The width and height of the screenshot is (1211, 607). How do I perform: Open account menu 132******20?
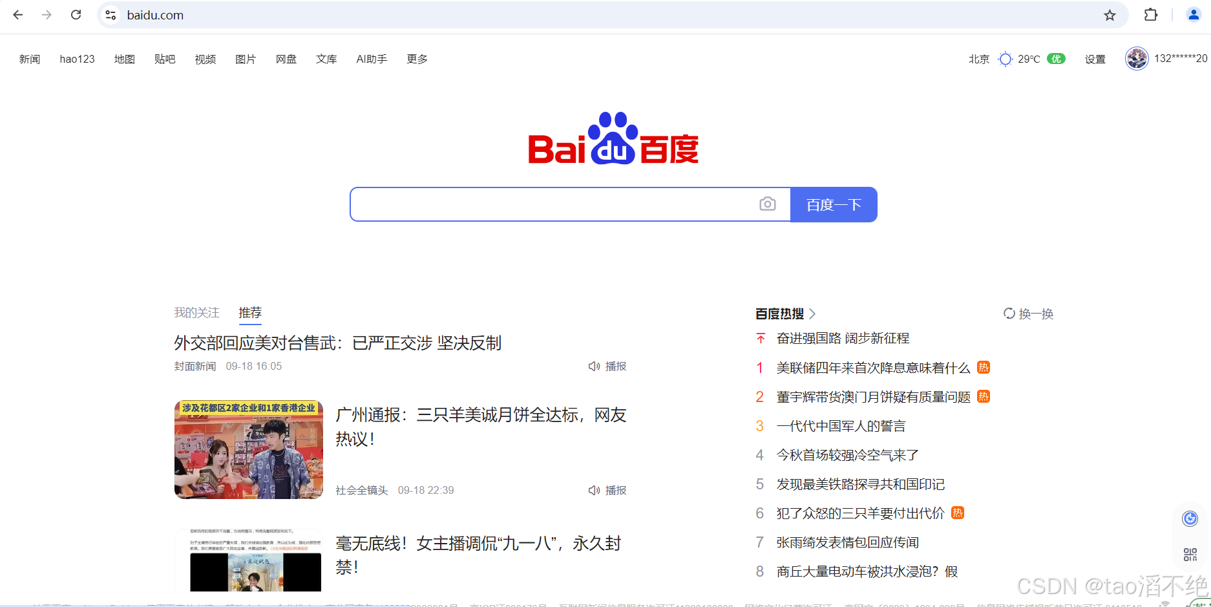click(1181, 59)
